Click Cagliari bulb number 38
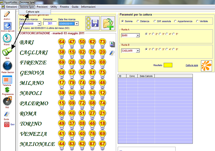Image resolution: width=215 pixels, height=151 pixels. click(62, 53)
